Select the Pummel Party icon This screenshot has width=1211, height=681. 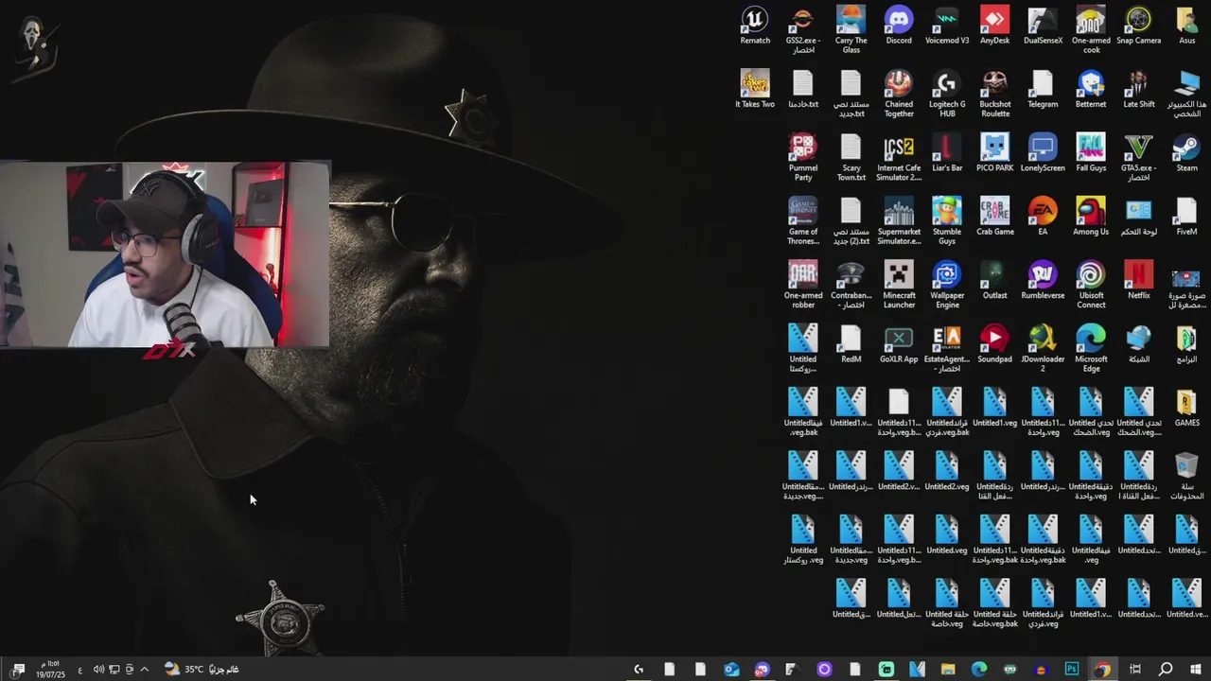pos(803,157)
